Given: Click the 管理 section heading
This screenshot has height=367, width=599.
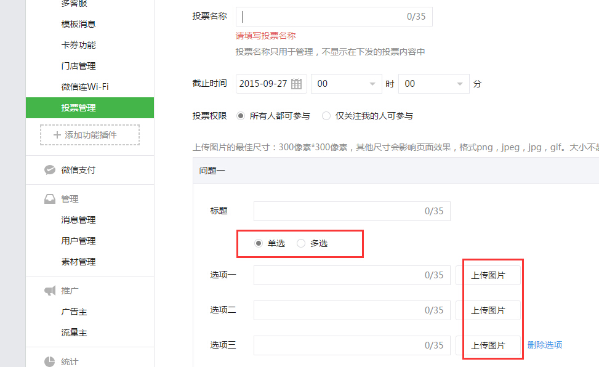Looking at the screenshot, I should point(70,199).
